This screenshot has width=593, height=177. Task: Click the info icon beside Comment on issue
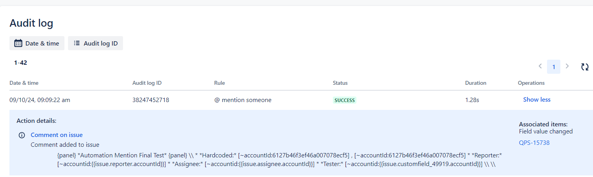click(22, 135)
